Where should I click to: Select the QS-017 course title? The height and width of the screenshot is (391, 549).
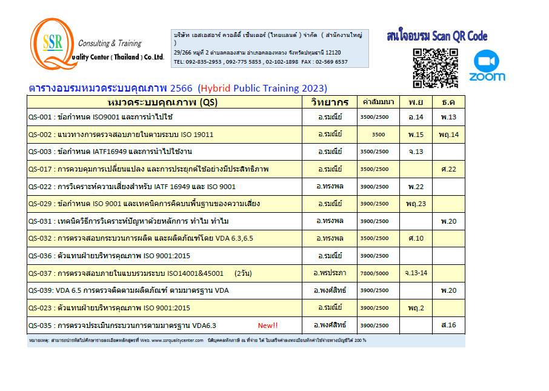pos(148,169)
